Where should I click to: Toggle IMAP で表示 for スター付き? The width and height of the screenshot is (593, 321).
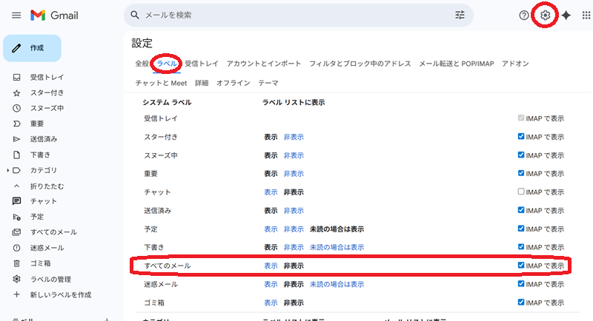[521, 136]
